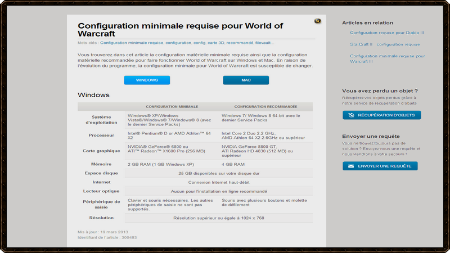Click the 'Articles en relation' heading
The height and width of the screenshot is (253, 450).
coord(368,22)
